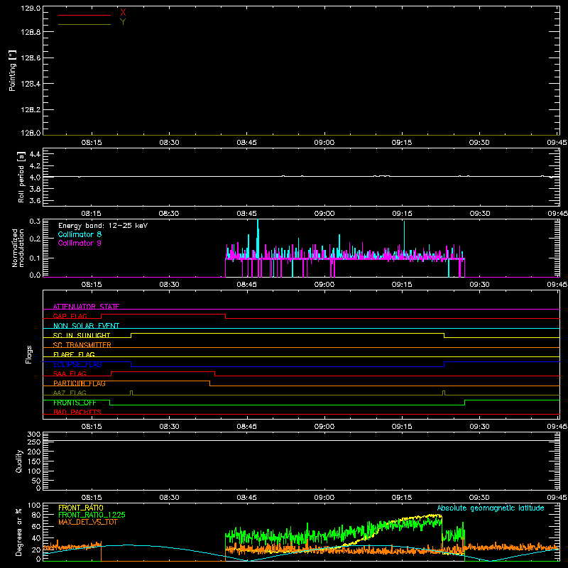Click the 'Pointing' vertical axis title

[13, 71]
